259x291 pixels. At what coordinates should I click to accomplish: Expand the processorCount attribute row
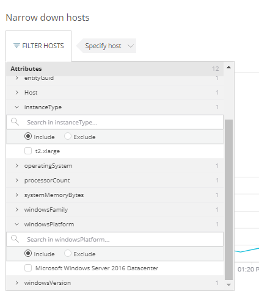[115, 181]
